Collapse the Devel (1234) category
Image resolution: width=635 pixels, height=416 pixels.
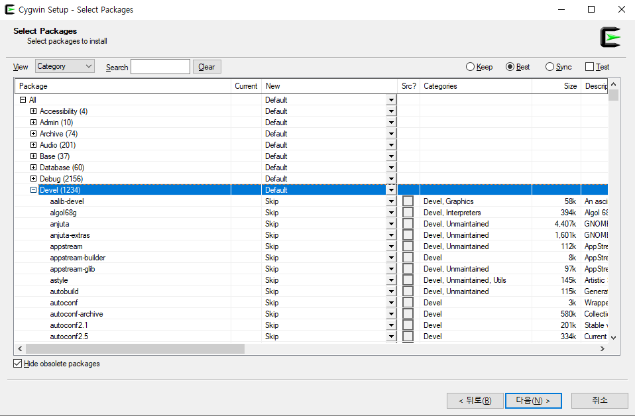point(34,190)
